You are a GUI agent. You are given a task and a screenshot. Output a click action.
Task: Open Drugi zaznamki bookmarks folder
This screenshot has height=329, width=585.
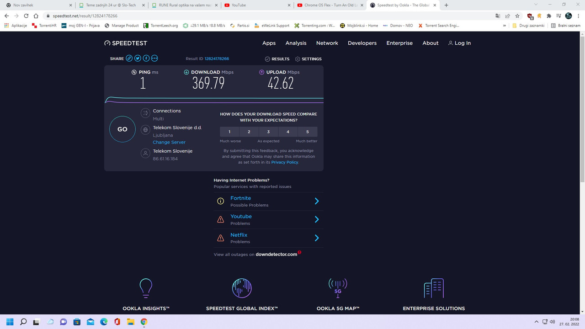coord(529,26)
